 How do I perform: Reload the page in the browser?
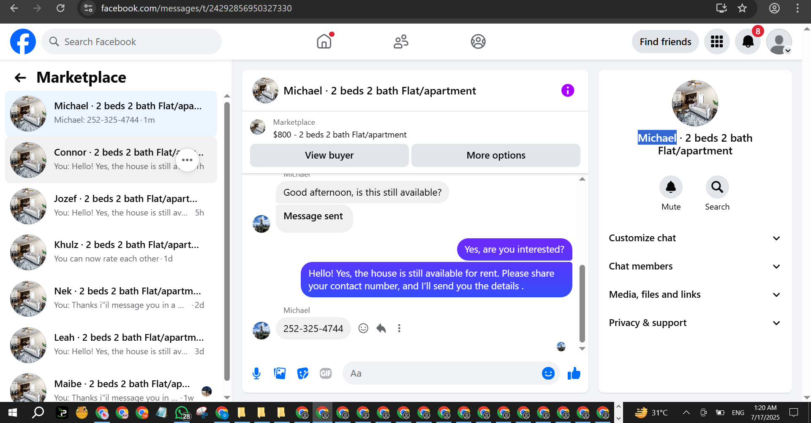tap(60, 8)
